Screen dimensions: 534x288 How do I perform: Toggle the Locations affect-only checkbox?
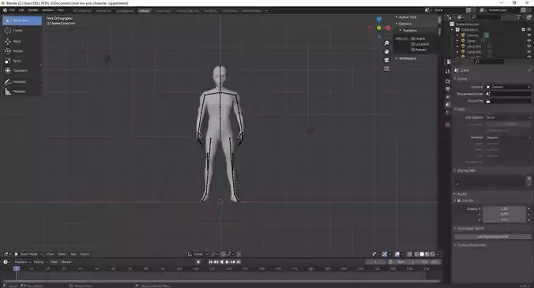(x=413, y=44)
